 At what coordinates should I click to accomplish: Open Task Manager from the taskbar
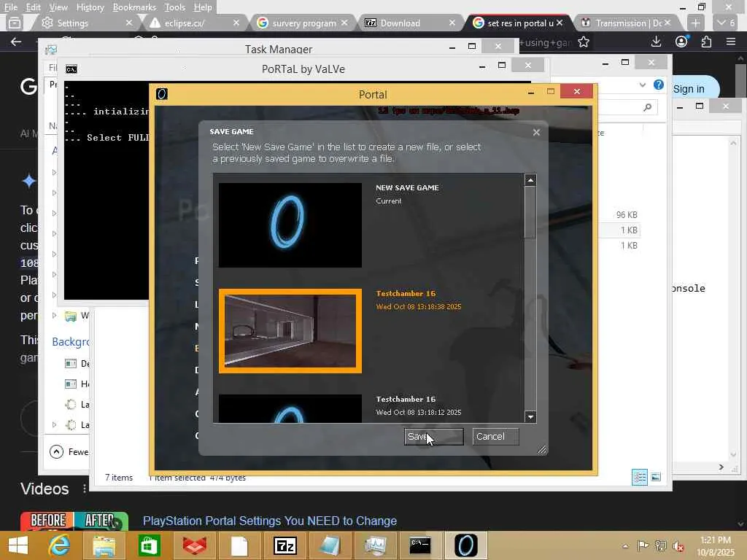(375, 545)
